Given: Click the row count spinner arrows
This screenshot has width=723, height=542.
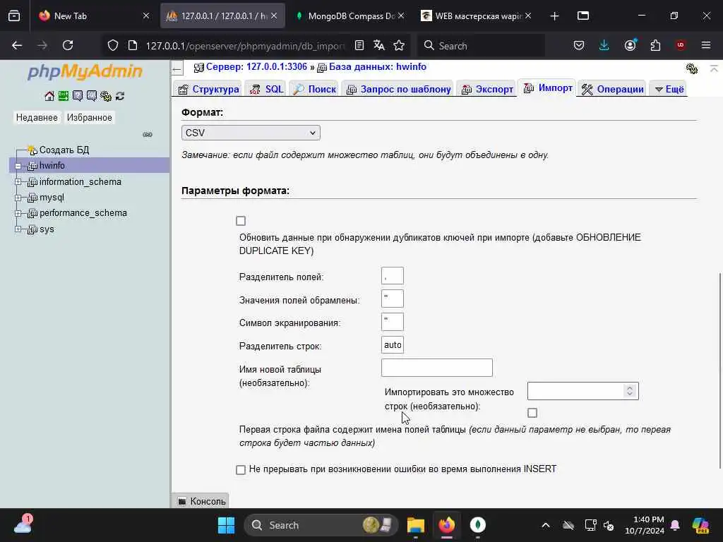Looking at the screenshot, I should pos(629,391).
